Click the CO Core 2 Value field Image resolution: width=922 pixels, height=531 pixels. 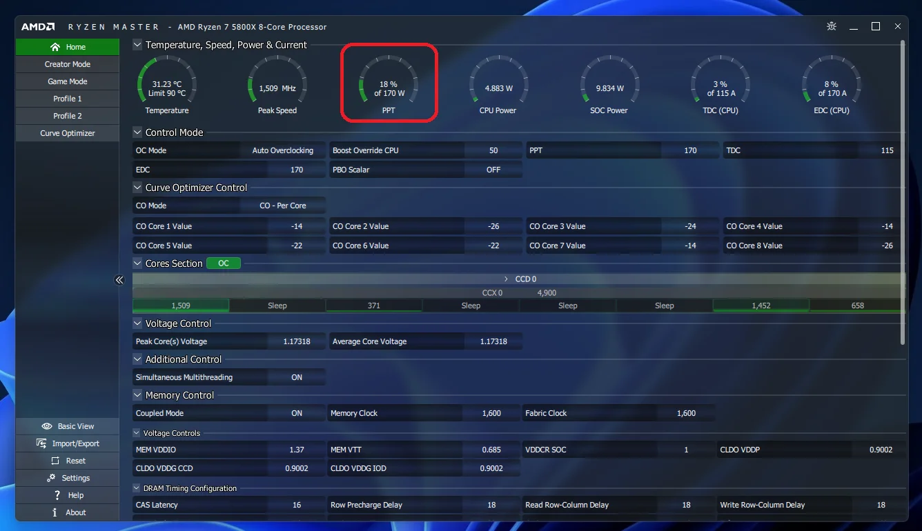coord(426,226)
